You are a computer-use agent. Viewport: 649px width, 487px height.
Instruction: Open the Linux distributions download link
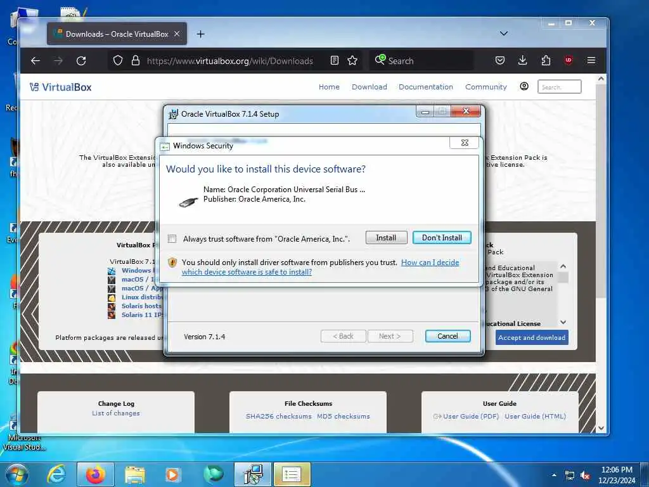(141, 297)
